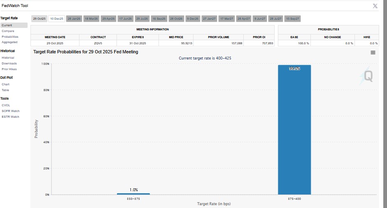Image resolution: width=387 pixels, height=208 pixels.
Task: Click the 99.0% bar for 375-400
Action: pos(294,129)
